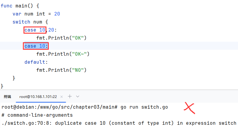Click the fmt.Println("NO") statement
238x128 pixels.
[x=61, y=70]
